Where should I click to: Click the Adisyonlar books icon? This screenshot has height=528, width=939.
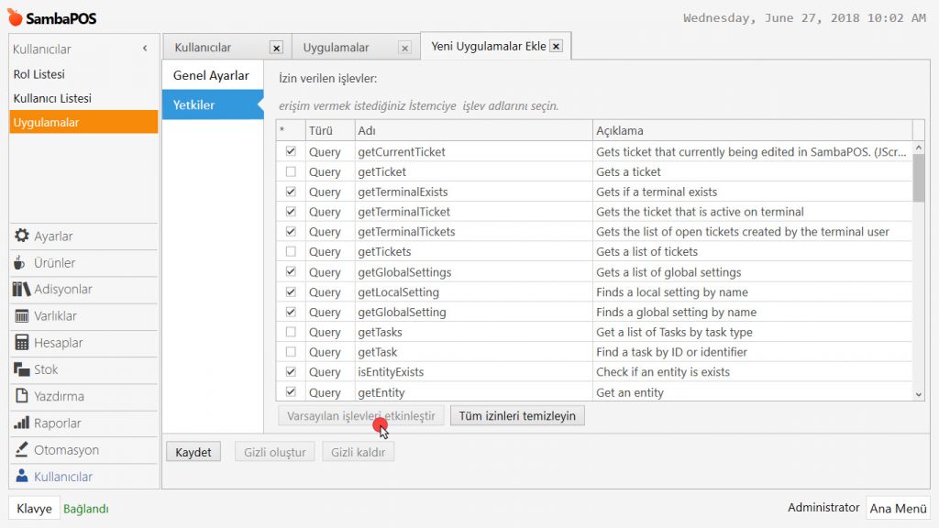point(21,290)
